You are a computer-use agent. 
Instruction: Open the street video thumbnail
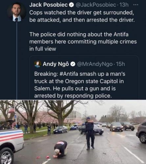coord(73,132)
